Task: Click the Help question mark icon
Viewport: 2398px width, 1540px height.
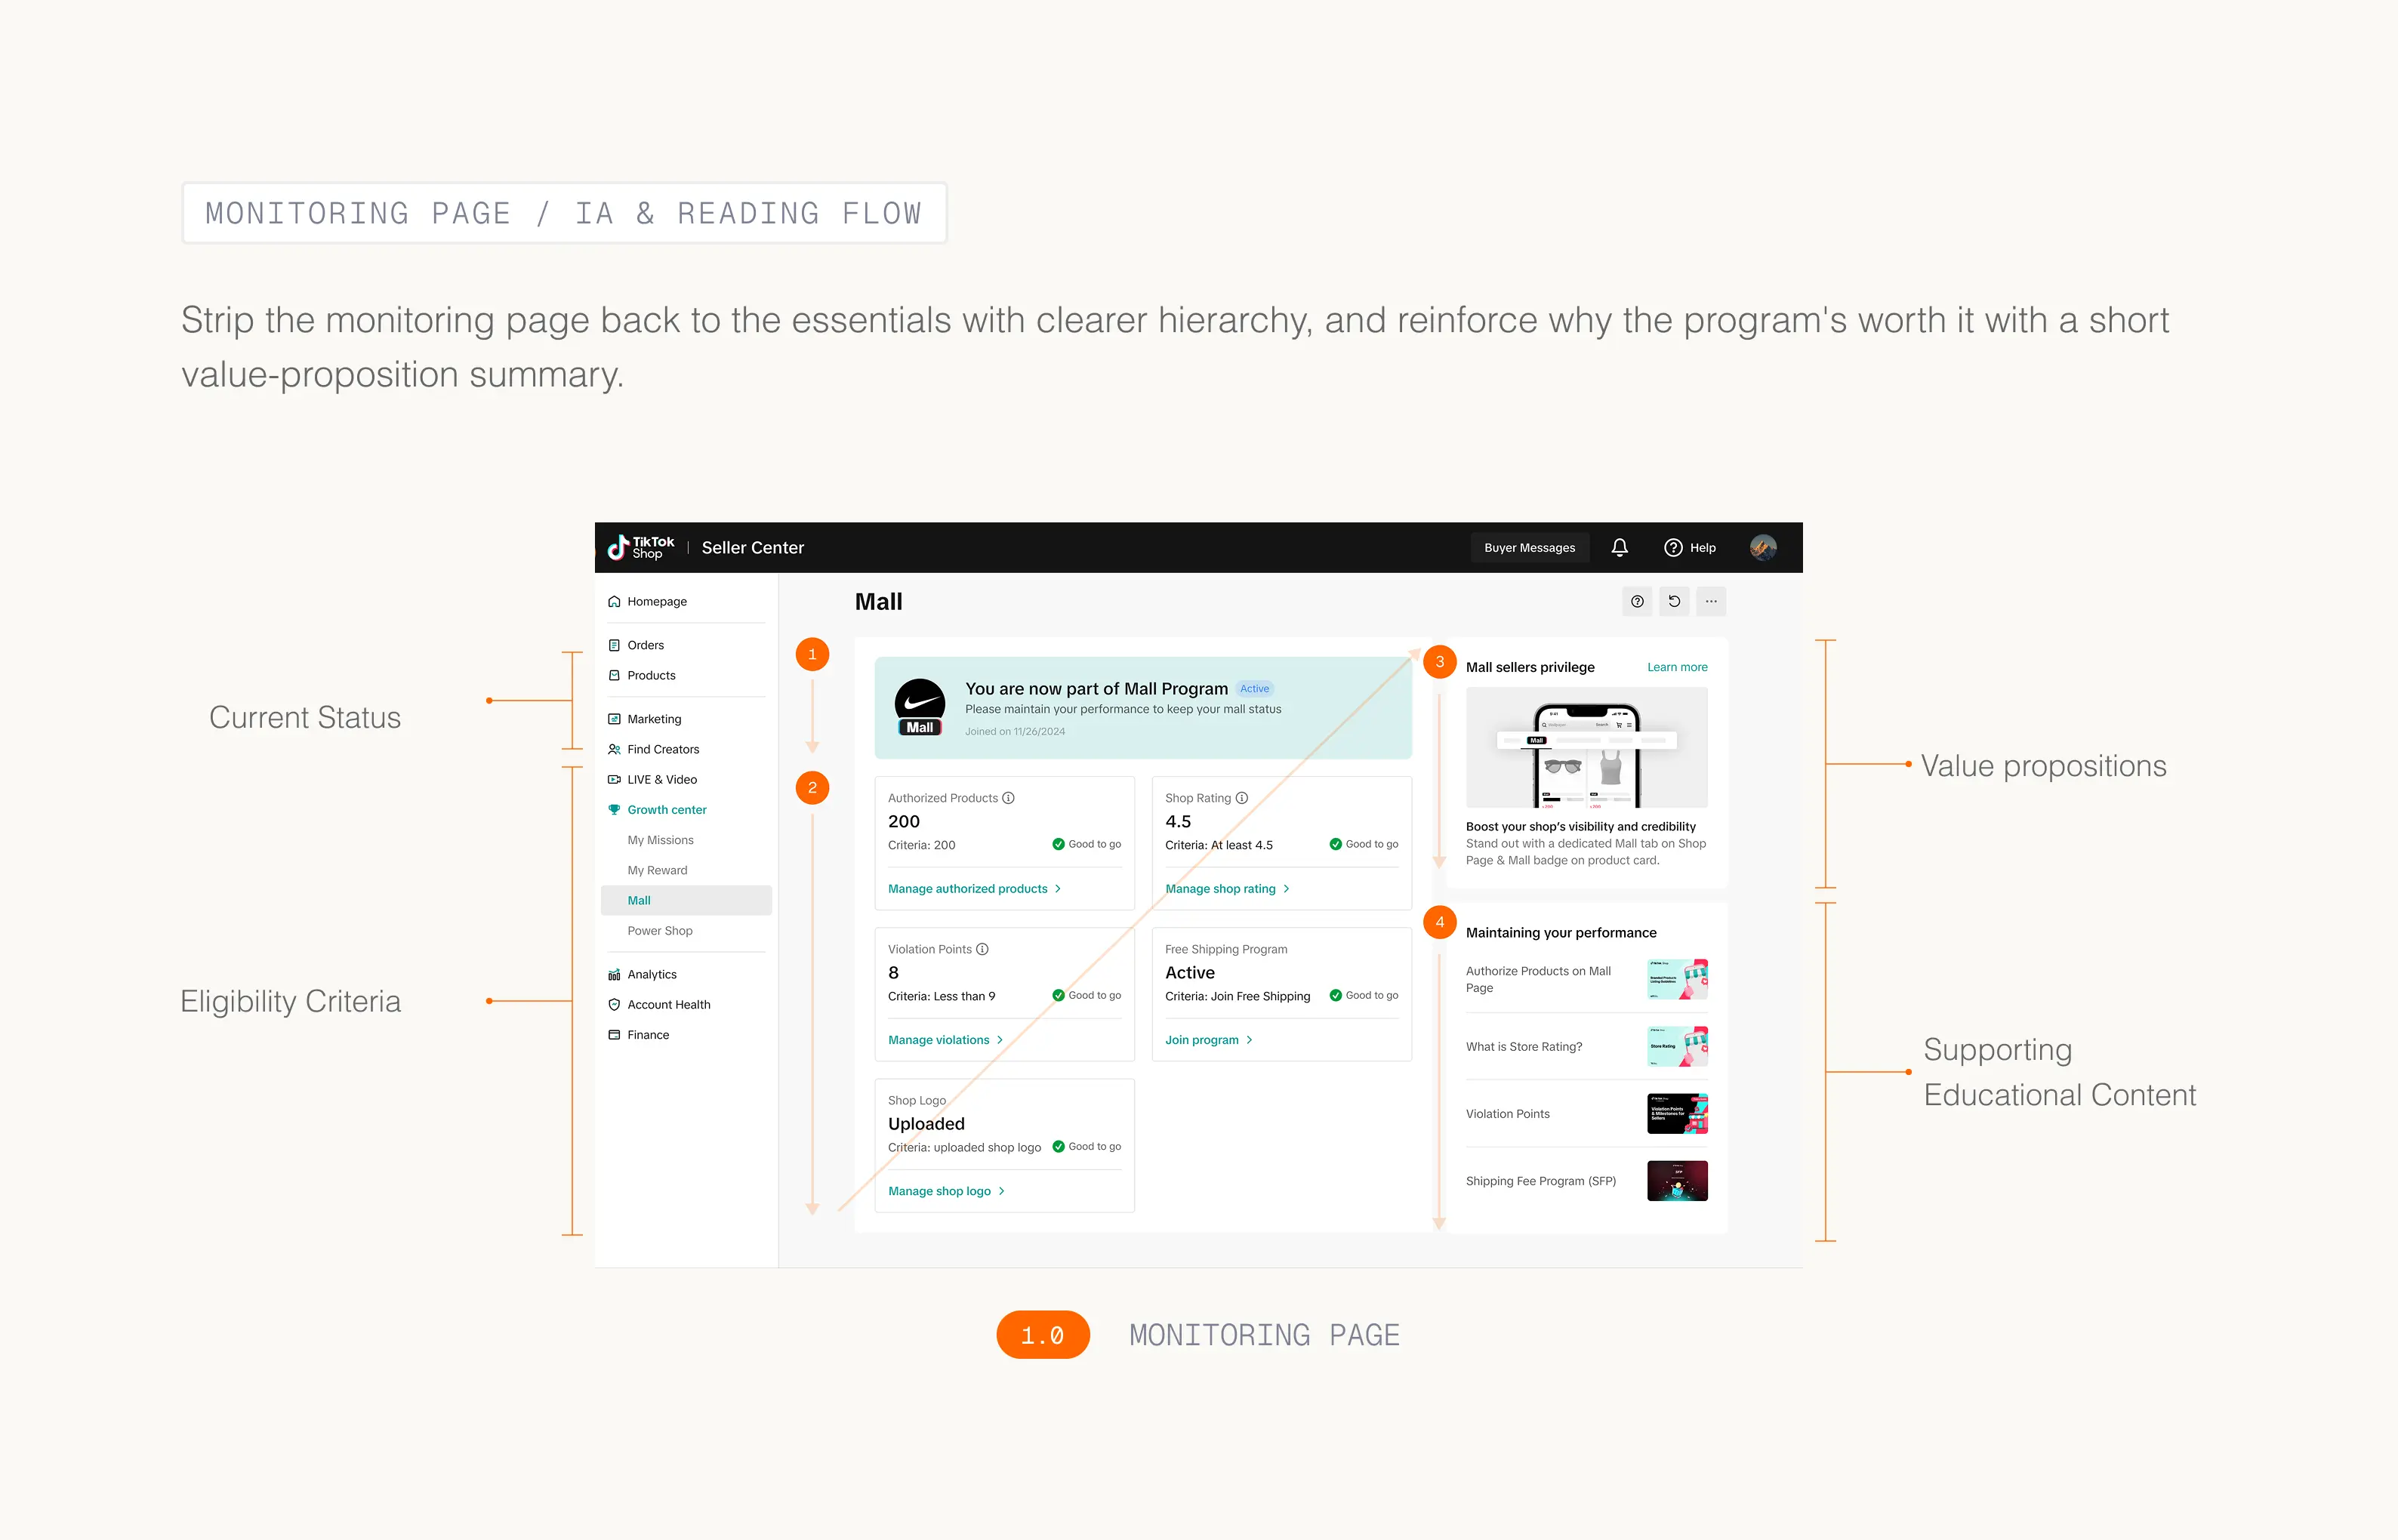Action: 1672,547
